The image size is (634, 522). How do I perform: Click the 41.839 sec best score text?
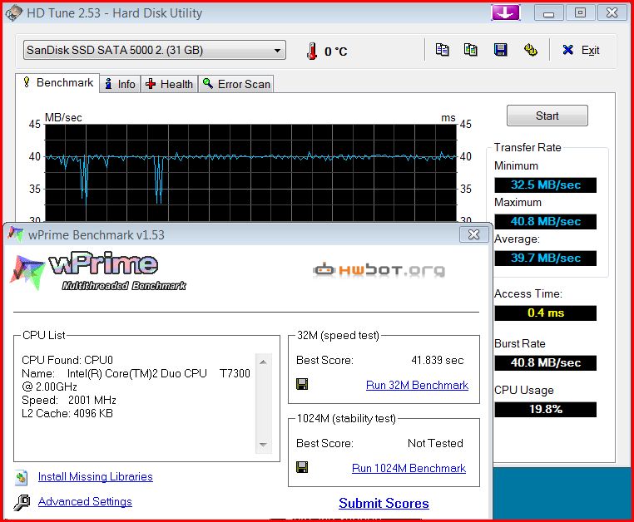tap(438, 360)
